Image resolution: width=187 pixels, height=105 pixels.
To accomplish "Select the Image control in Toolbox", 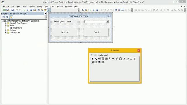I will pos(96,62).
